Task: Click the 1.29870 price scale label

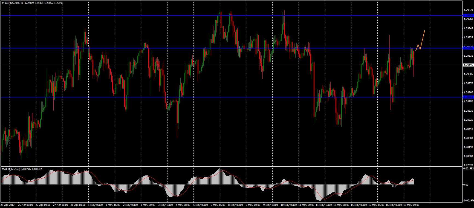Action: (468, 10)
